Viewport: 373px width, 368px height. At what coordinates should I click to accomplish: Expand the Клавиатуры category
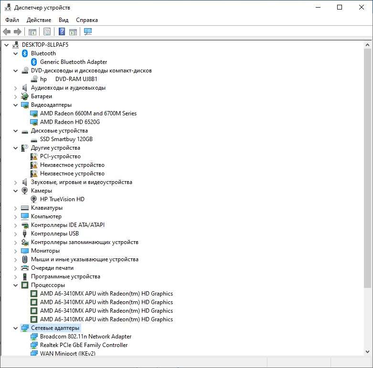(16, 208)
